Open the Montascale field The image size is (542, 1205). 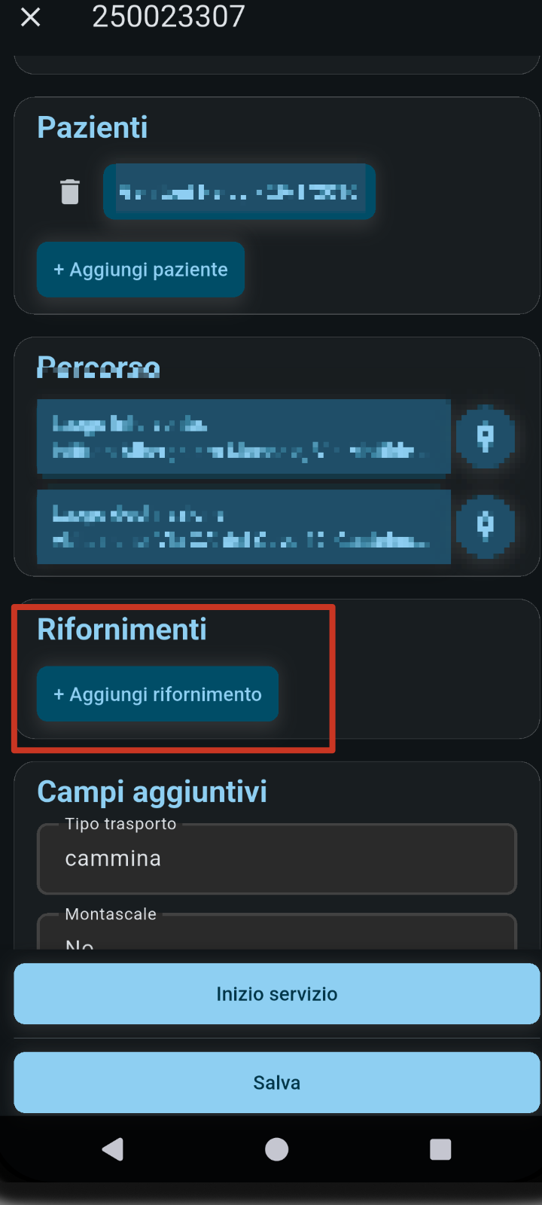(277, 932)
